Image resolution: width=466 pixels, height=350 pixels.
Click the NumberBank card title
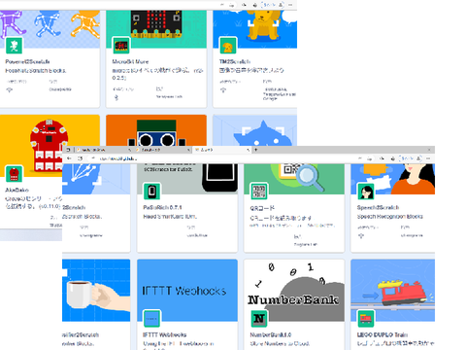pyautogui.click(x=271, y=334)
